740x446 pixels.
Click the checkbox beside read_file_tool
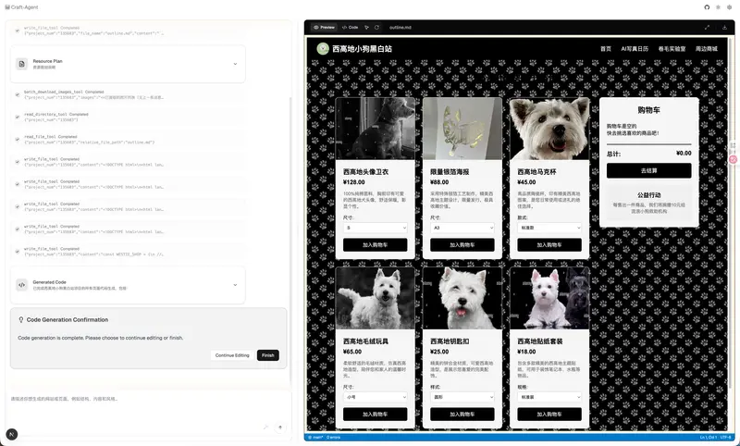[x=17, y=138]
